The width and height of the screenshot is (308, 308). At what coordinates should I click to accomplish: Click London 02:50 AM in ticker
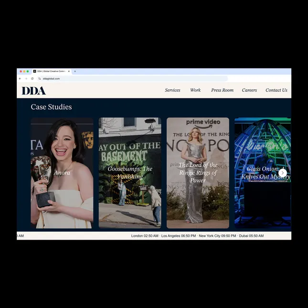click(x=145, y=236)
